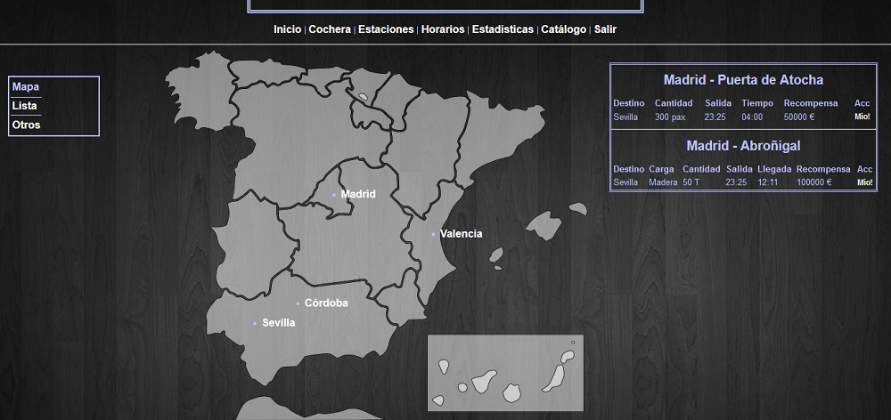Click the 12:11 arrival time cell
891x420 pixels.
[768, 182]
